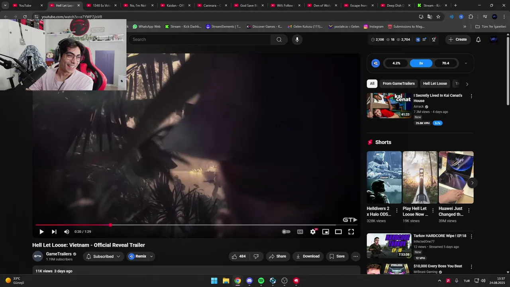510x287 pixels.
Task: Show hidden bookmarks with double chevron
Action: coord(465,27)
